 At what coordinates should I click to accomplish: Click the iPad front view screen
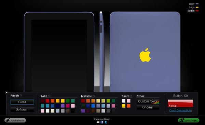pos(59,56)
